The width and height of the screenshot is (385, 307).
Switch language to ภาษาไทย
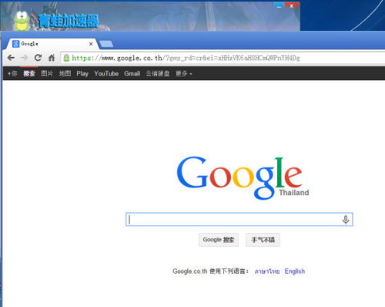coord(267,272)
